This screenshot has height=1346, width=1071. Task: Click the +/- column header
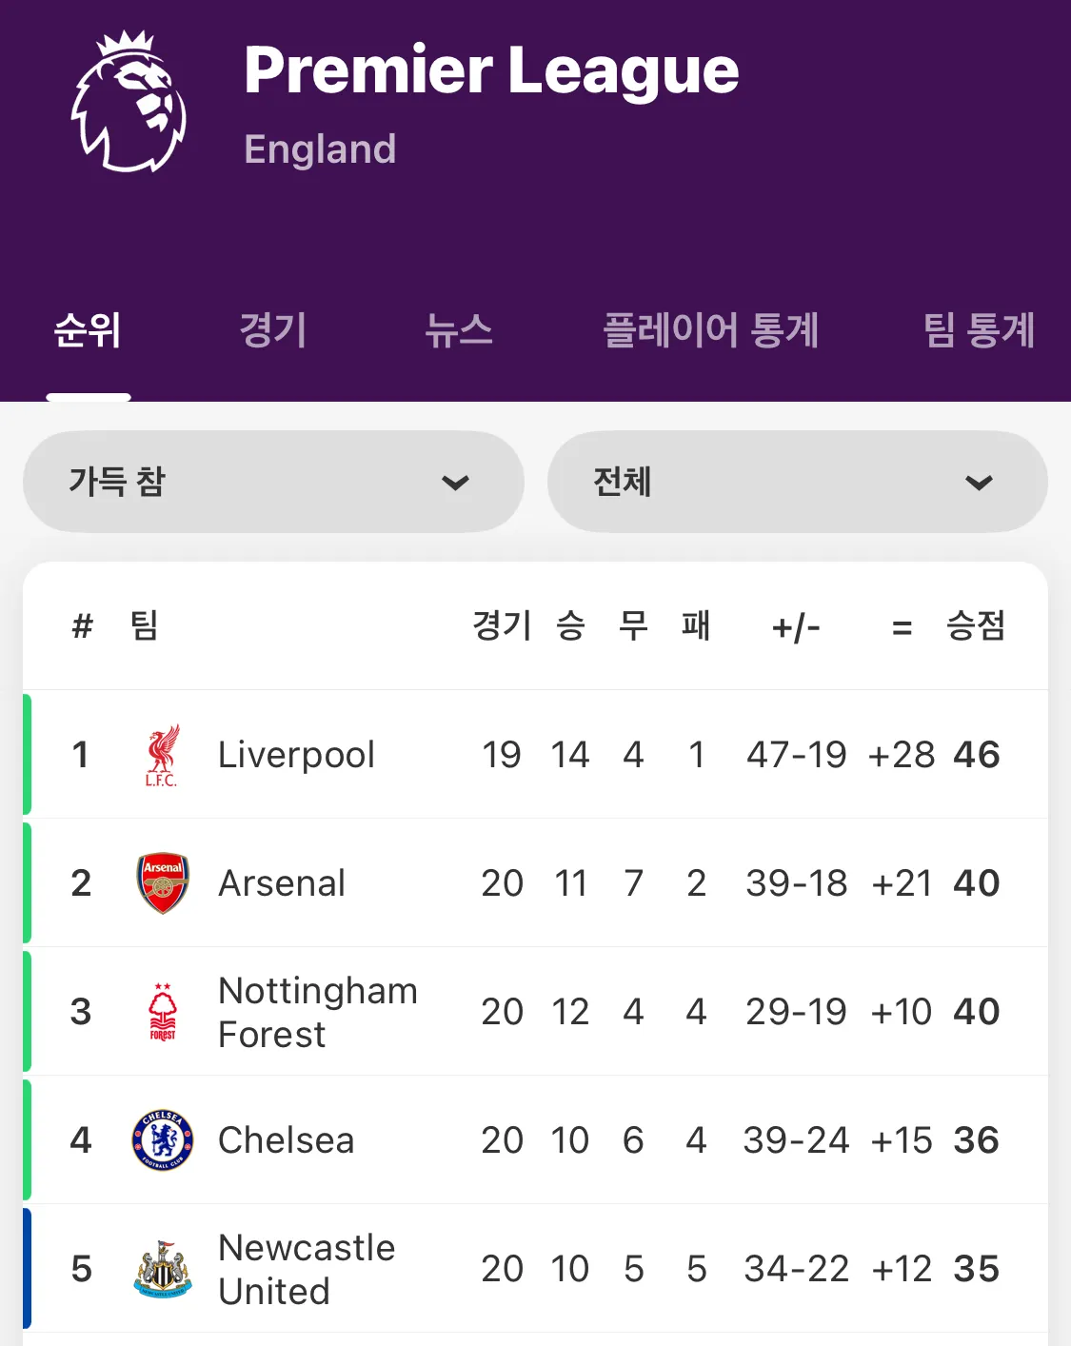click(796, 627)
